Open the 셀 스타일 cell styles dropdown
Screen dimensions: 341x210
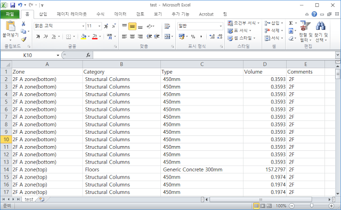pos(241,38)
